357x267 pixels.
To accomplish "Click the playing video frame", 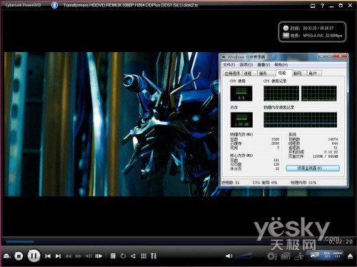I will (x=111, y=124).
